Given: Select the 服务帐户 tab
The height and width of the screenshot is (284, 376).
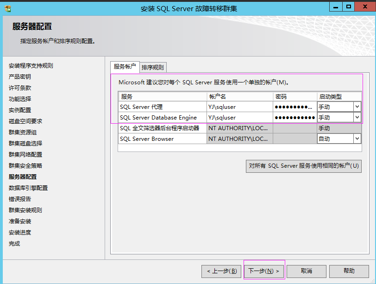Looking at the screenshot, I should point(125,67).
